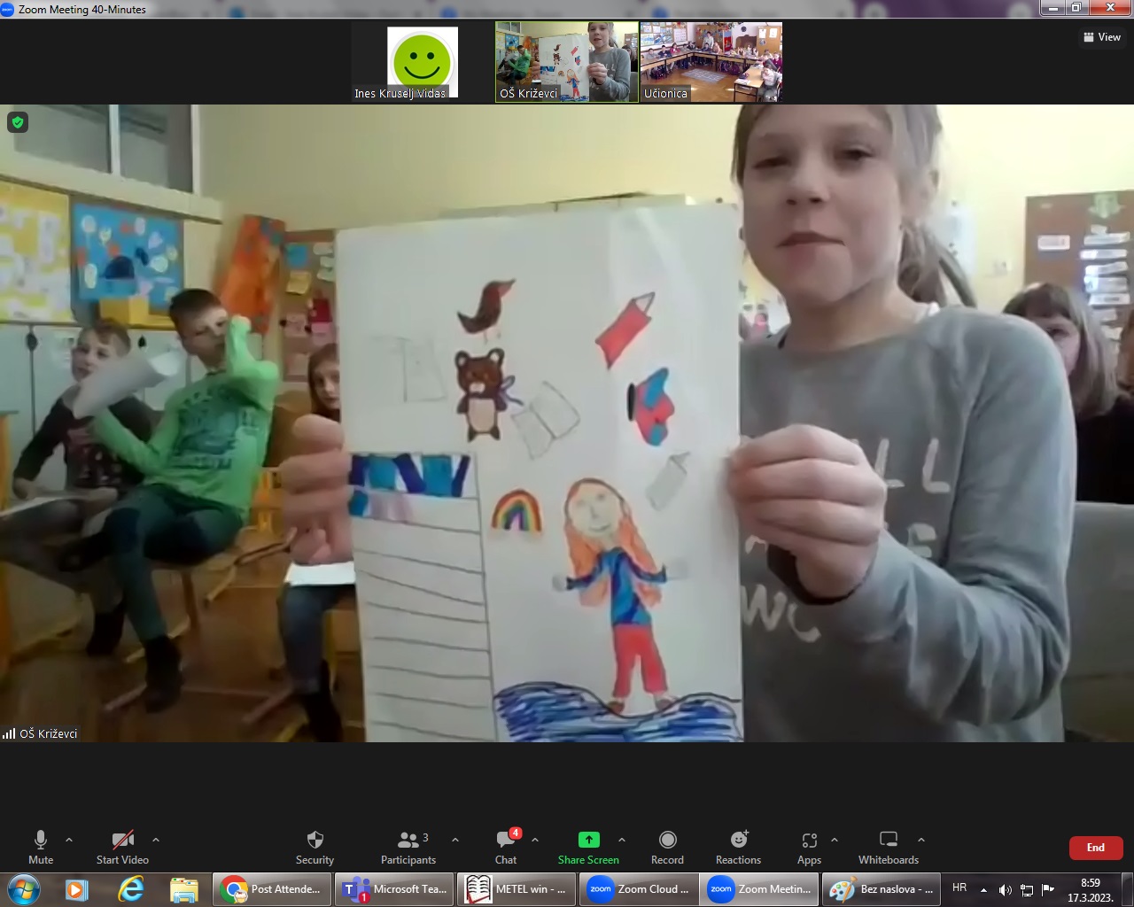Start recording with the Record button

tap(667, 846)
